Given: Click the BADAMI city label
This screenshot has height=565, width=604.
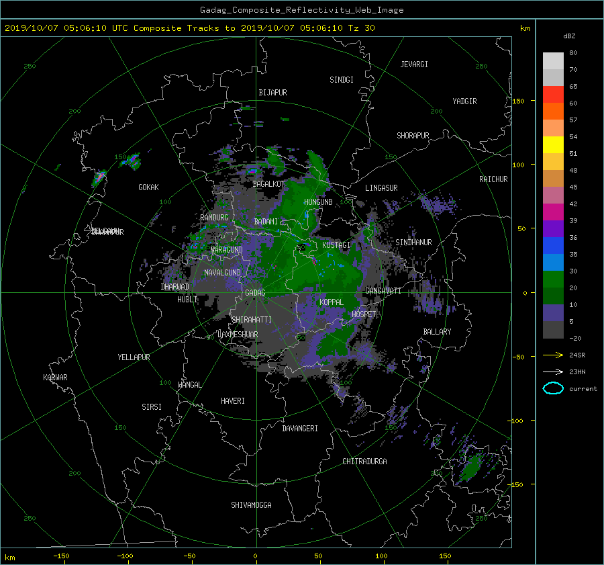Looking at the screenshot, I should 266,222.
